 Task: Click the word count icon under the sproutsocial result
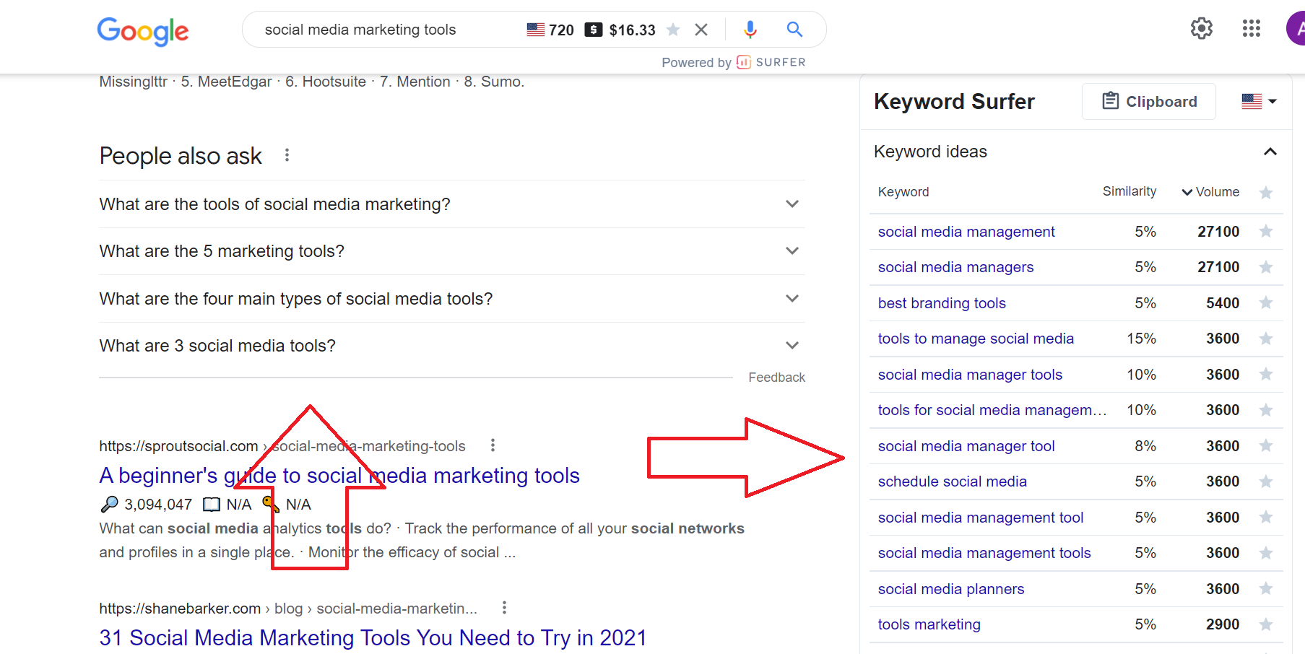(212, 505)
